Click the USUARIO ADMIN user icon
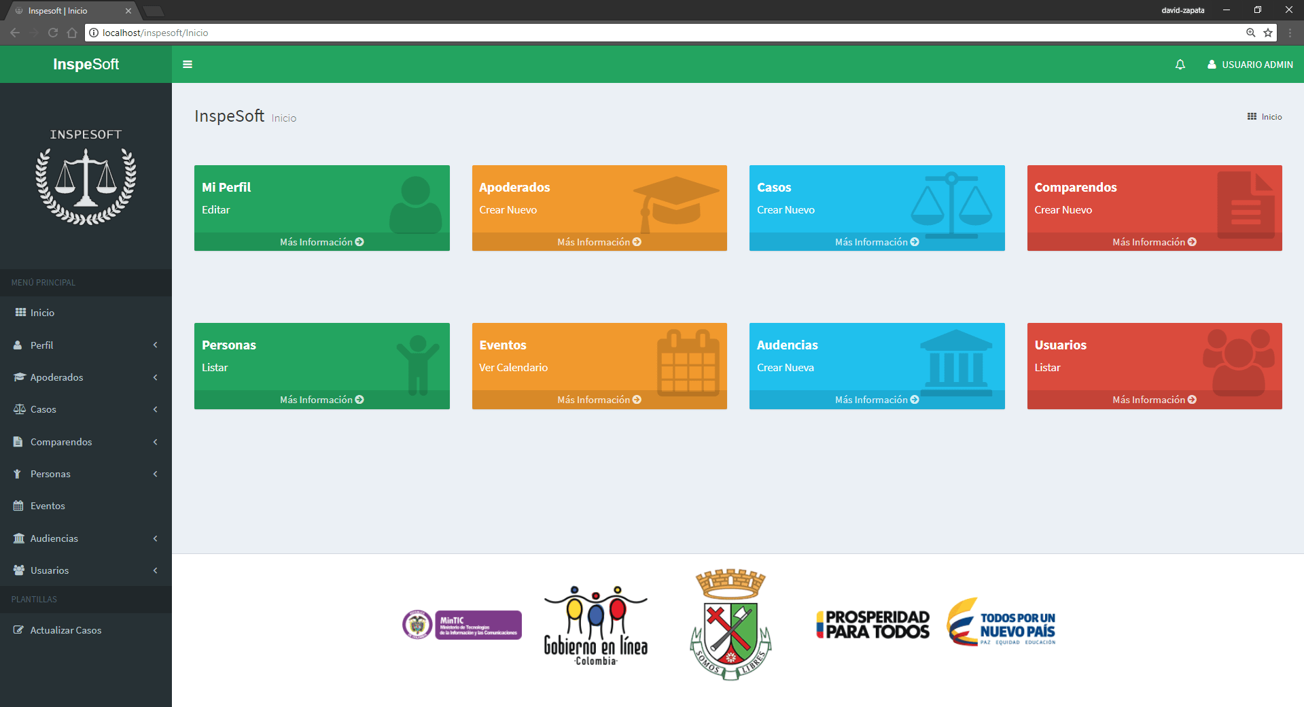This screenshot has width=1304, height=707. click(1212, 65)
